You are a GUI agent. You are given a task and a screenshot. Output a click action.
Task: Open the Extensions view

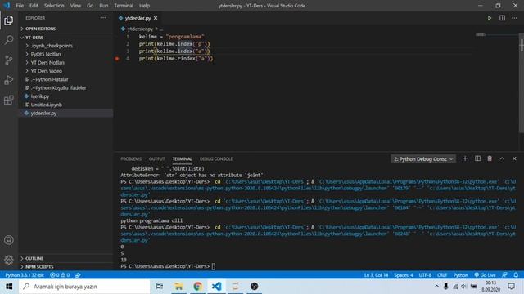click(9, 100)
